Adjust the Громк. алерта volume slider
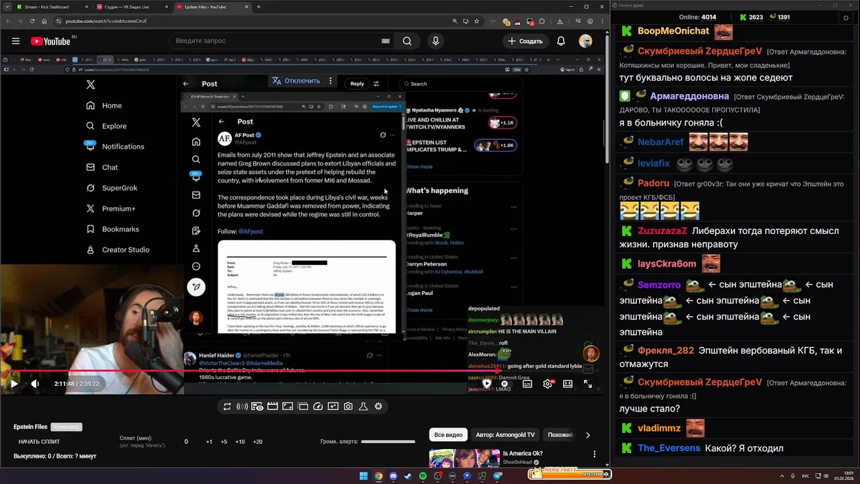This screenshot has width=860, height=484. click(x=388, y=442)
